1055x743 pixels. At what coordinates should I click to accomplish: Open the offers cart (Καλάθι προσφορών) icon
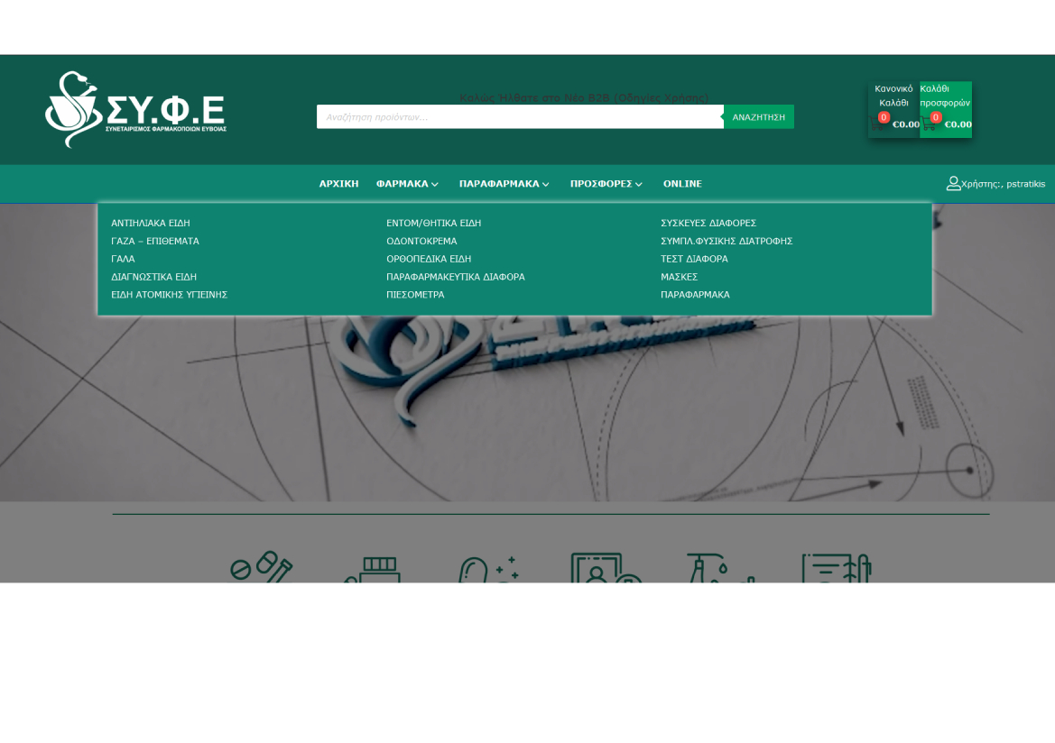pos(930,124)
